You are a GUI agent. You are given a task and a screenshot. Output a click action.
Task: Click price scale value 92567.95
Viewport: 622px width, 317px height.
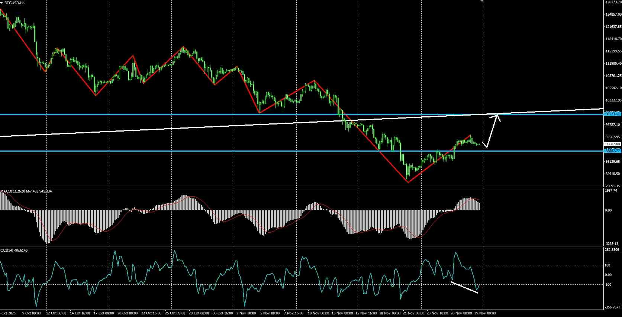click(613, 137)
